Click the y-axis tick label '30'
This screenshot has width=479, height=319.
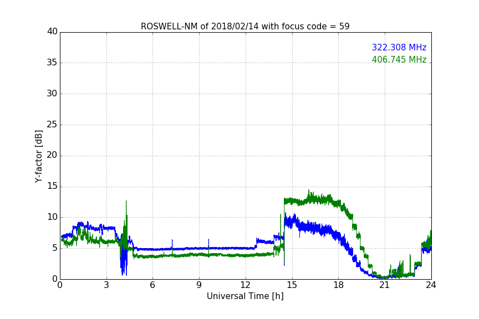52,94
